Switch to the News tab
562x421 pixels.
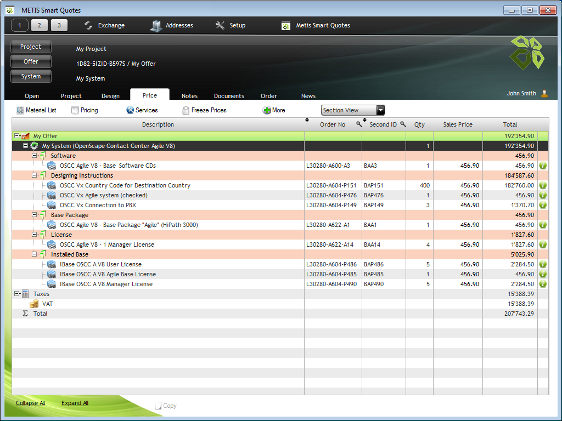tap(308, 96)
